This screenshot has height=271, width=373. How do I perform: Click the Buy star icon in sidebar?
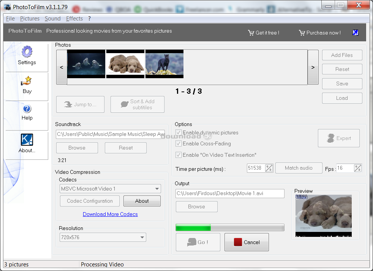pos(27,81)
